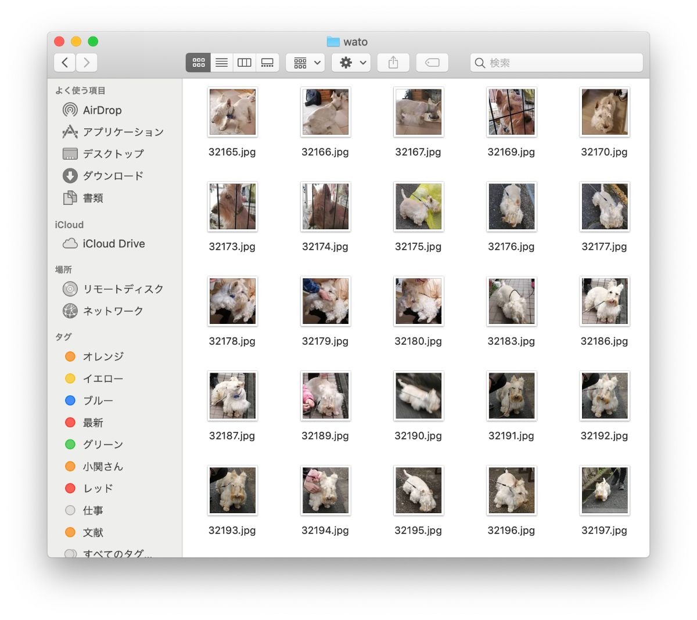Image resolution: width=697 pixels, height=620 pixels.
Task: Click the file name 32193.jpg
Action: [x=232, y=531]
